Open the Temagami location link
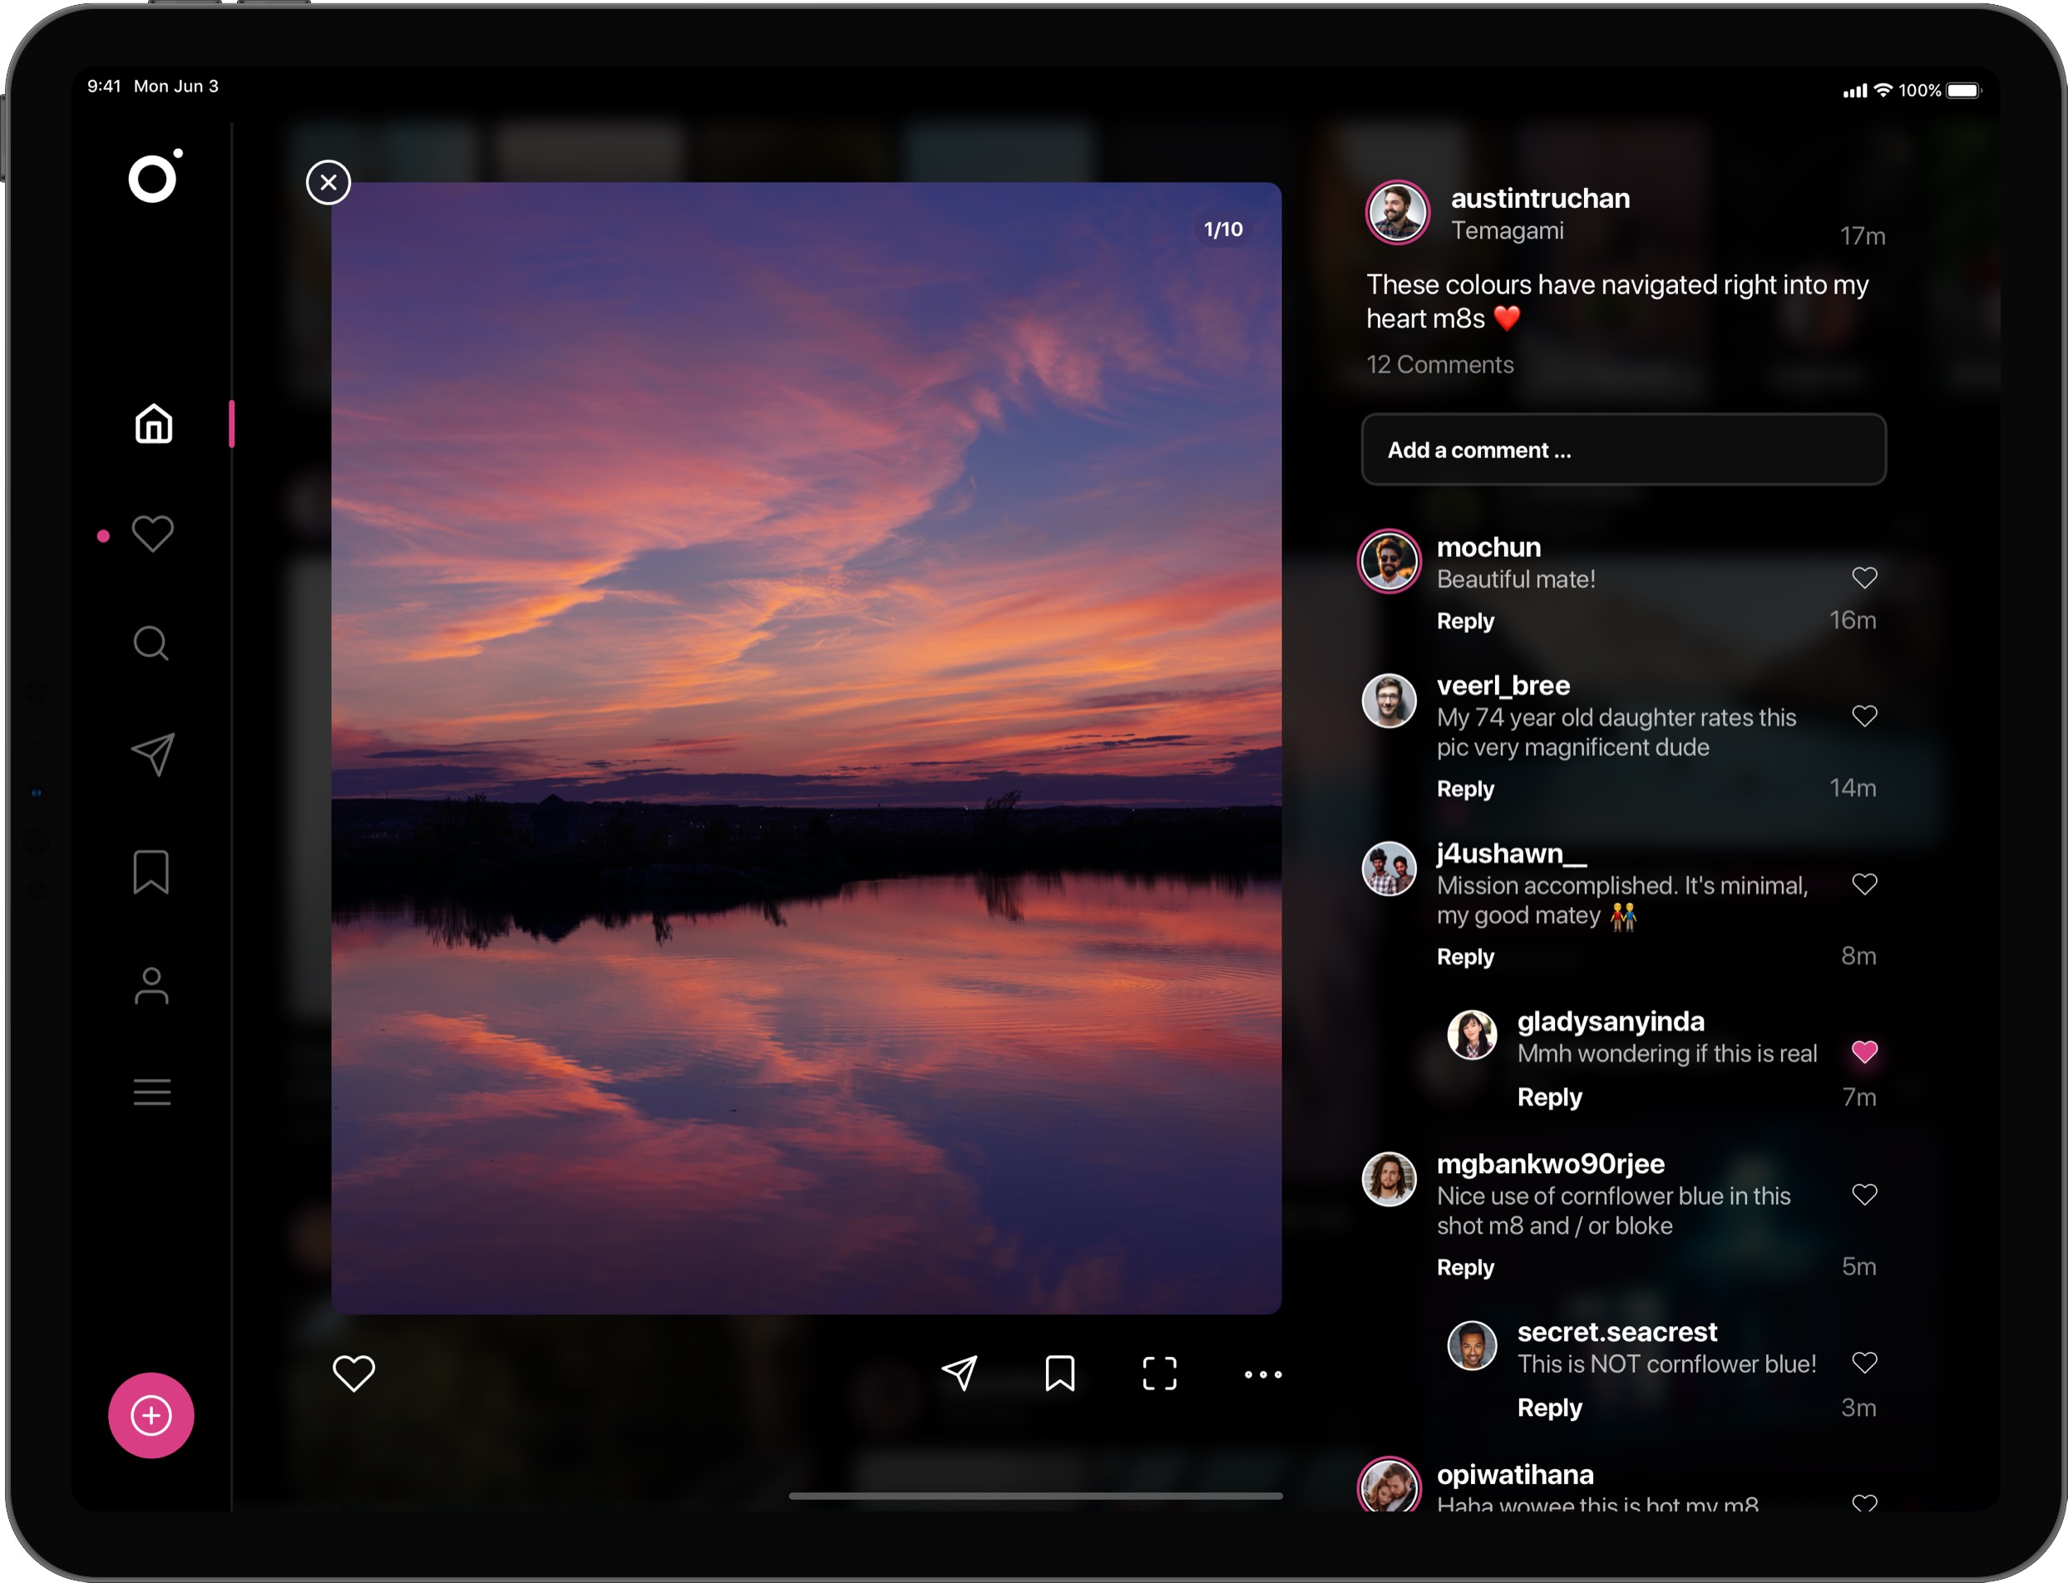The width and height of the screenshot is (2068, 1583). pyautogui.click(x=1507, y=230)
